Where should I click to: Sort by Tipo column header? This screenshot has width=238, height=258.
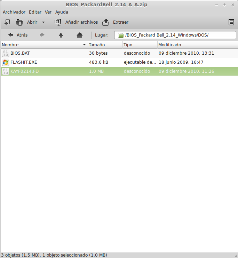tap(140, 45)
